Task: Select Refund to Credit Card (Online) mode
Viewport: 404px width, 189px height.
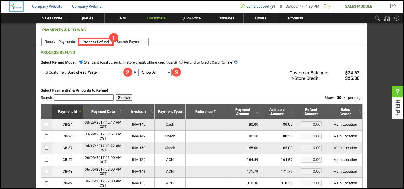Action: pyautogui.click(x=181, y=62)
